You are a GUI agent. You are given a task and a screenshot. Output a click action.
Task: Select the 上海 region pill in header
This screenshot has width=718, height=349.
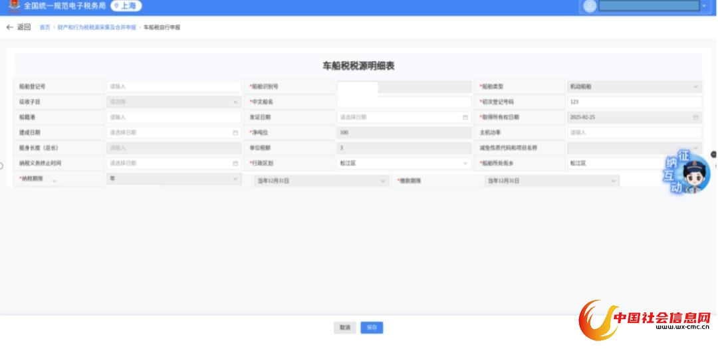(126, 6)
